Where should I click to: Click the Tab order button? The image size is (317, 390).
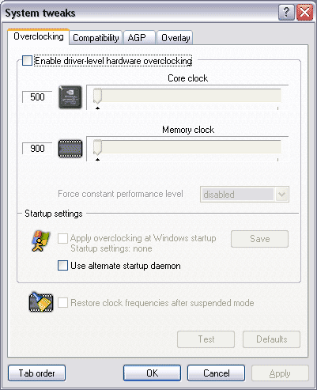[36, 373]
